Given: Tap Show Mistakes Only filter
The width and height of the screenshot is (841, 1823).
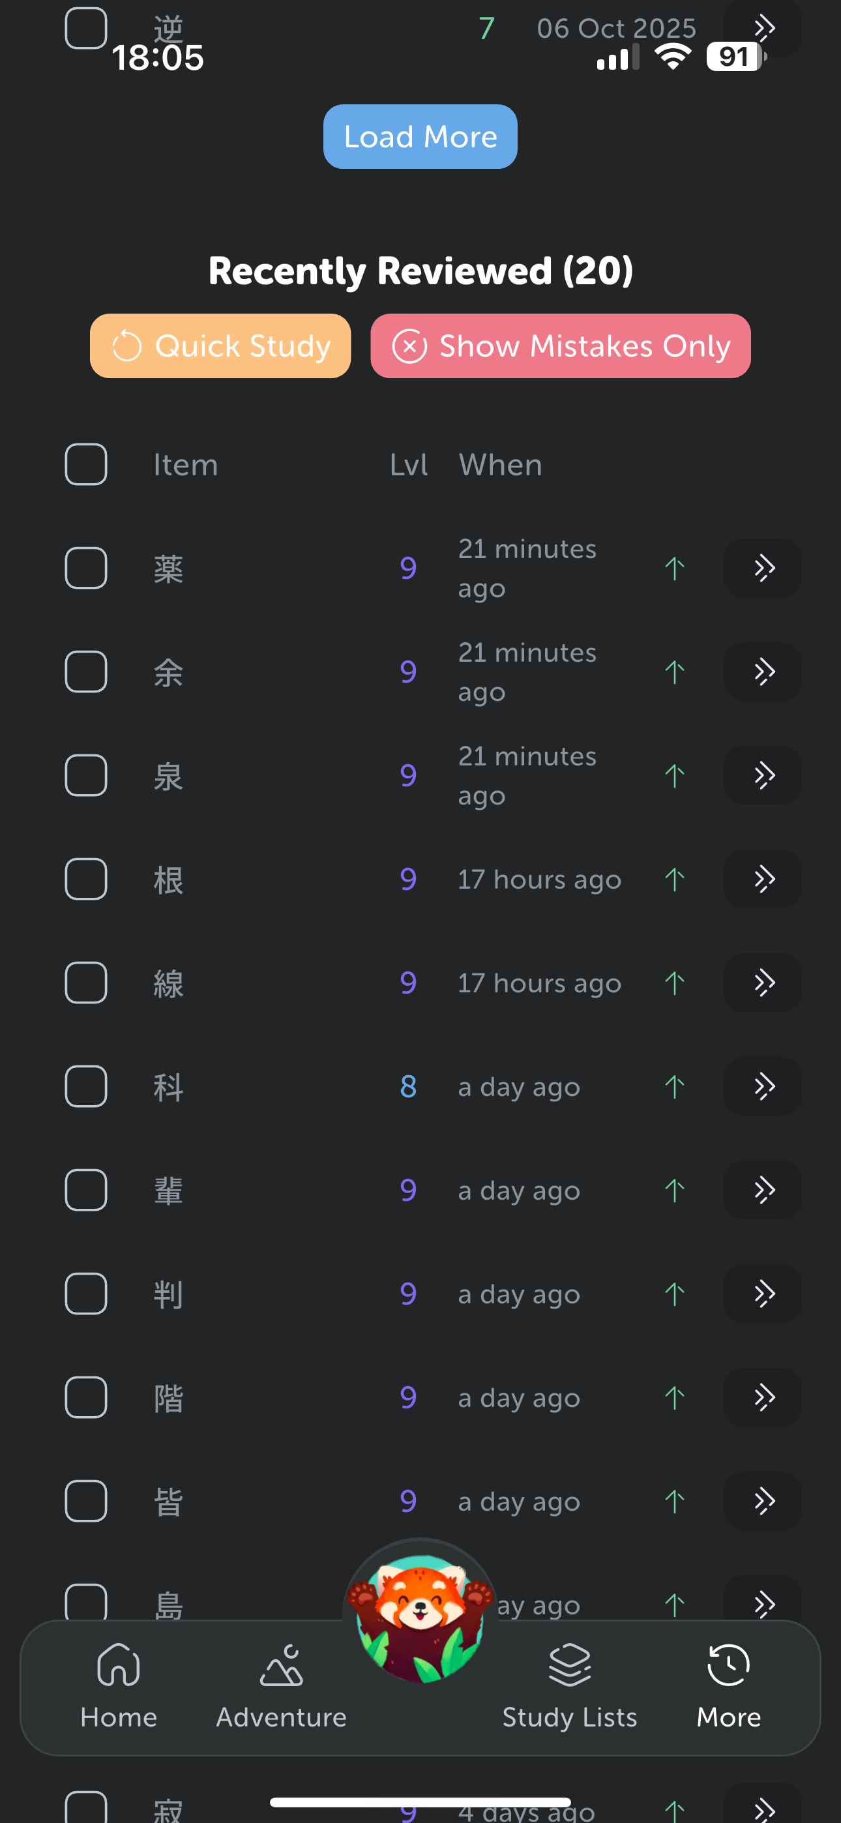Looking at the screenshot, I should pos(560,346).
